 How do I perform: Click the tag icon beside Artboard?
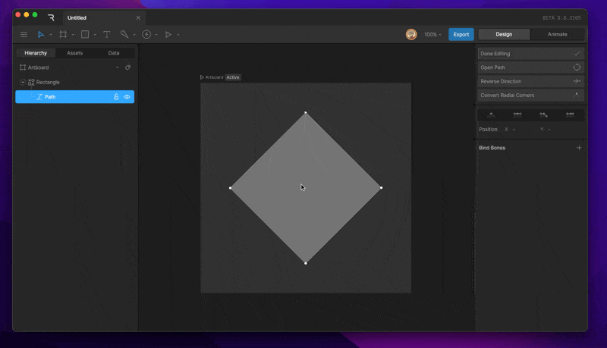(127, 67)
